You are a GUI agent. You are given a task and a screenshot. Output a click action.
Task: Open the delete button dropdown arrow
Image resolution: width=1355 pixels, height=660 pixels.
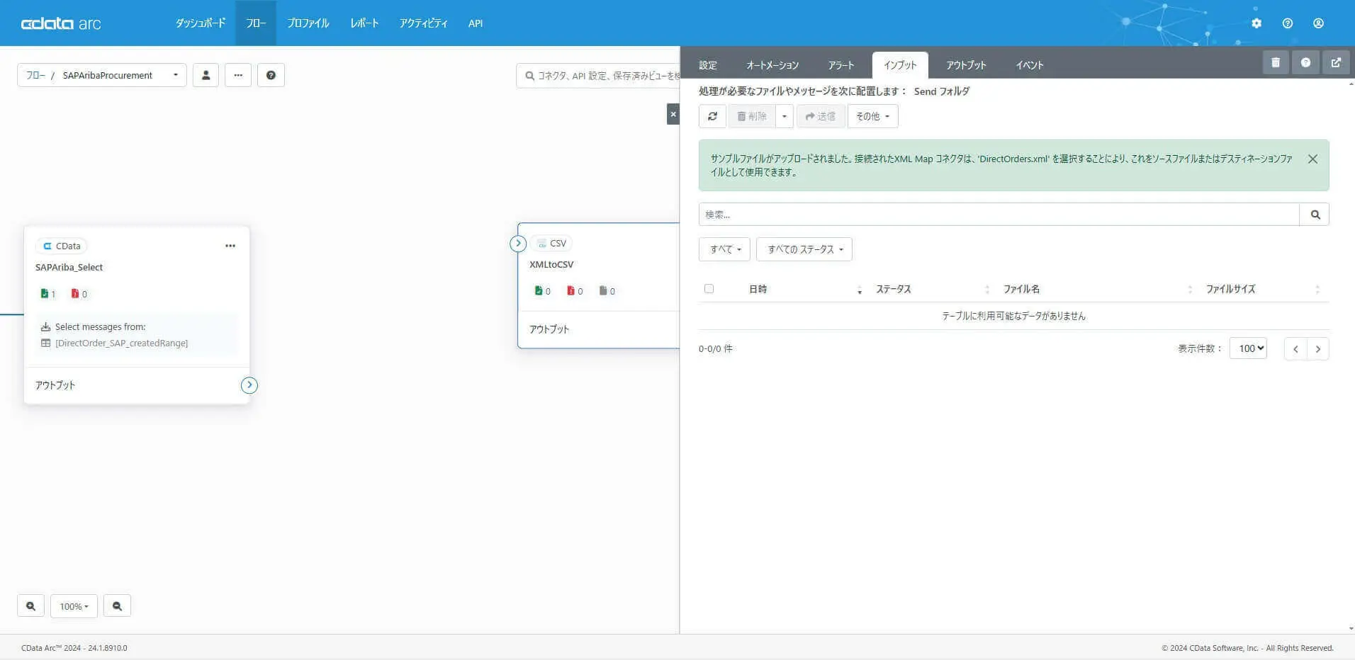pos(784,116)
